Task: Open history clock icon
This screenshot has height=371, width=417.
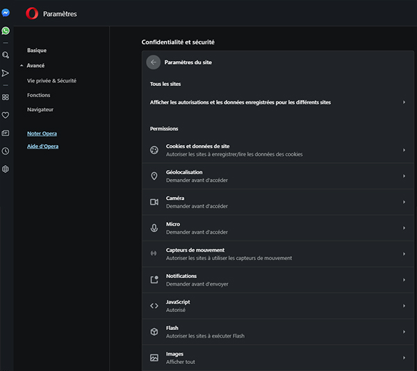Action: [6, 151]
